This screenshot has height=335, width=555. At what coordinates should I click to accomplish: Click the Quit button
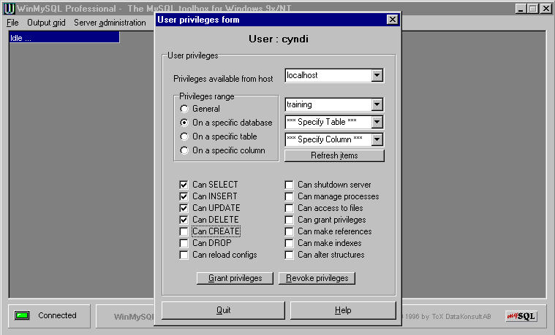pyautogui.click(x=223, y=310)
